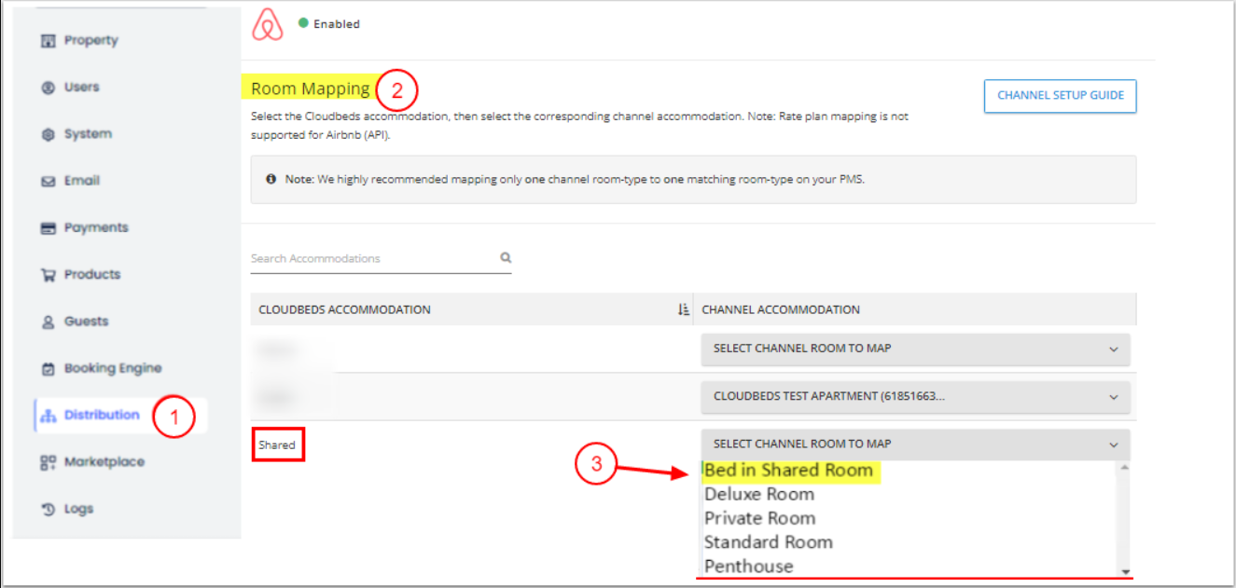This screenshot has height=588, width=1236.
Task: Click the Property building icon in sidebar
Action: 49,41
